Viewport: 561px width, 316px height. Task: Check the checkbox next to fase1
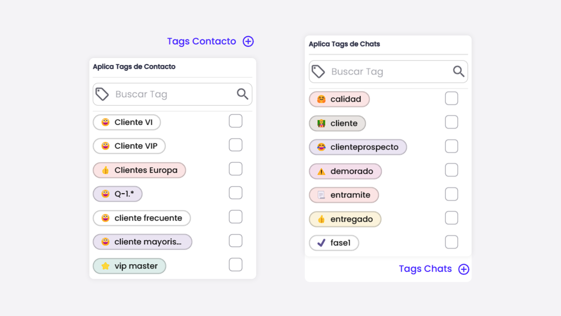451,241
